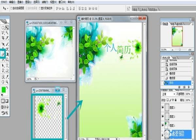Create new document from current history state
Screen dimensions: 196x140
179,87
